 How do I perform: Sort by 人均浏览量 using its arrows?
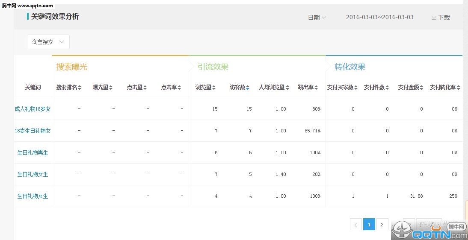287,88
